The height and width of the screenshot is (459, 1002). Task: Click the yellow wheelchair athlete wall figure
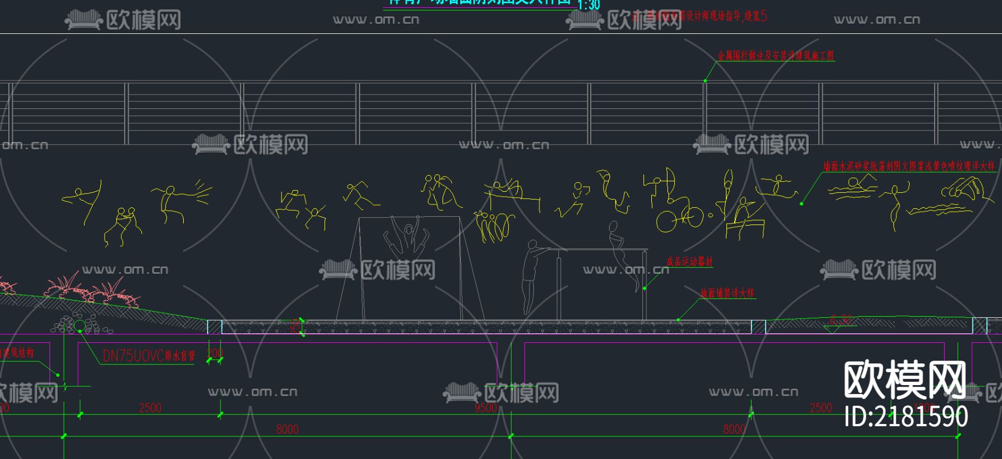click(x=680, y=215)
